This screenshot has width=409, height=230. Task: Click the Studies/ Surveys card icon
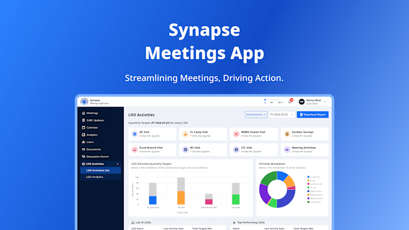point(287,134)
